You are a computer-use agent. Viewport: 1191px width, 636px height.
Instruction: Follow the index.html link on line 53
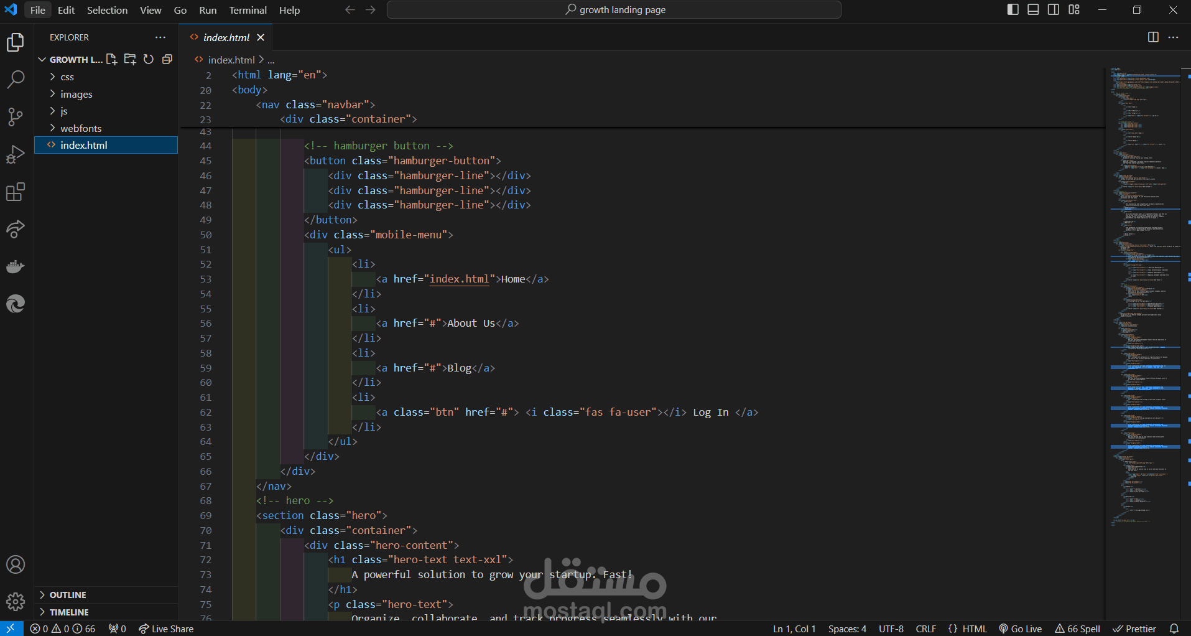(460, 279)
